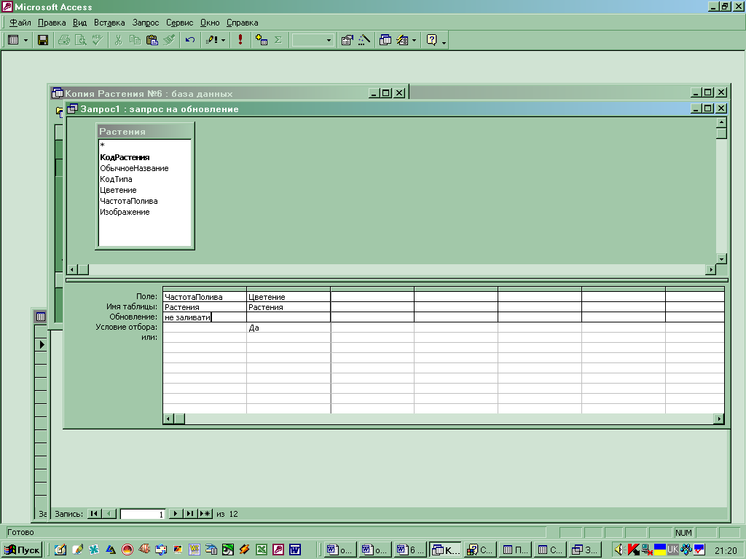The width and height of the screenshot is (746, 559).
Task: Click Условие отбора cell containing Да
Action: [x=288, y=328]
